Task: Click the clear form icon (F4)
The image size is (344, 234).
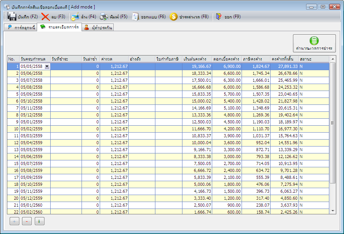Action: (x=75, y=17)
